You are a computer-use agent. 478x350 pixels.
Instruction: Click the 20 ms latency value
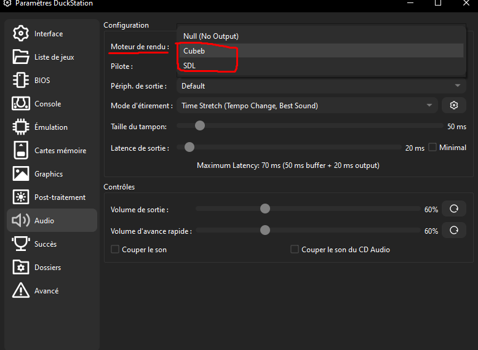415,148
